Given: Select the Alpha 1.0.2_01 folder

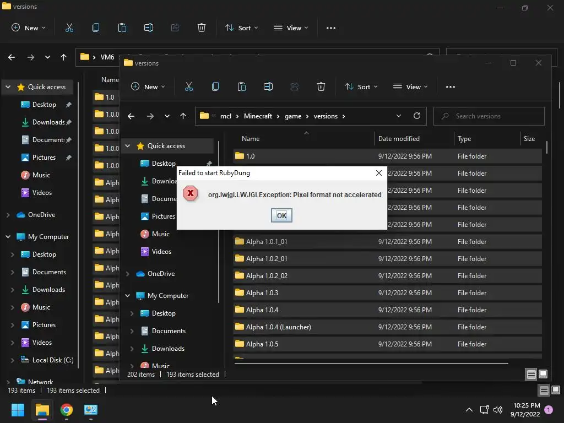Looking at the screenshot, I should pyautogui.click(x=387, y=259).
